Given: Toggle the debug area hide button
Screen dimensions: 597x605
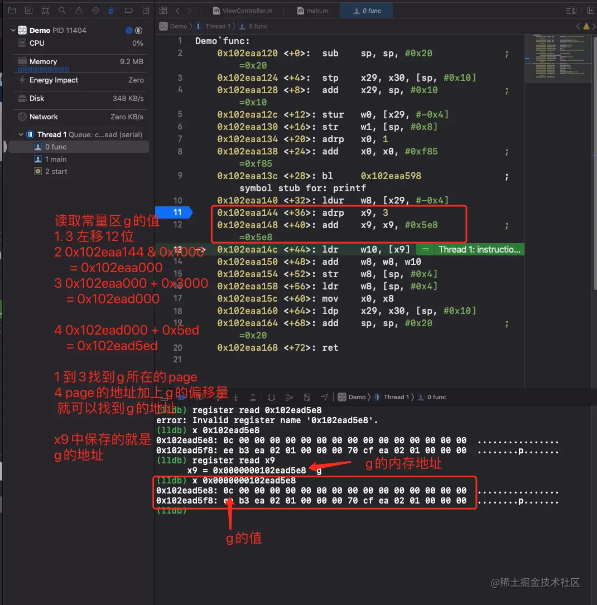Looking at the screenshot, I should [x=164, y=397].
